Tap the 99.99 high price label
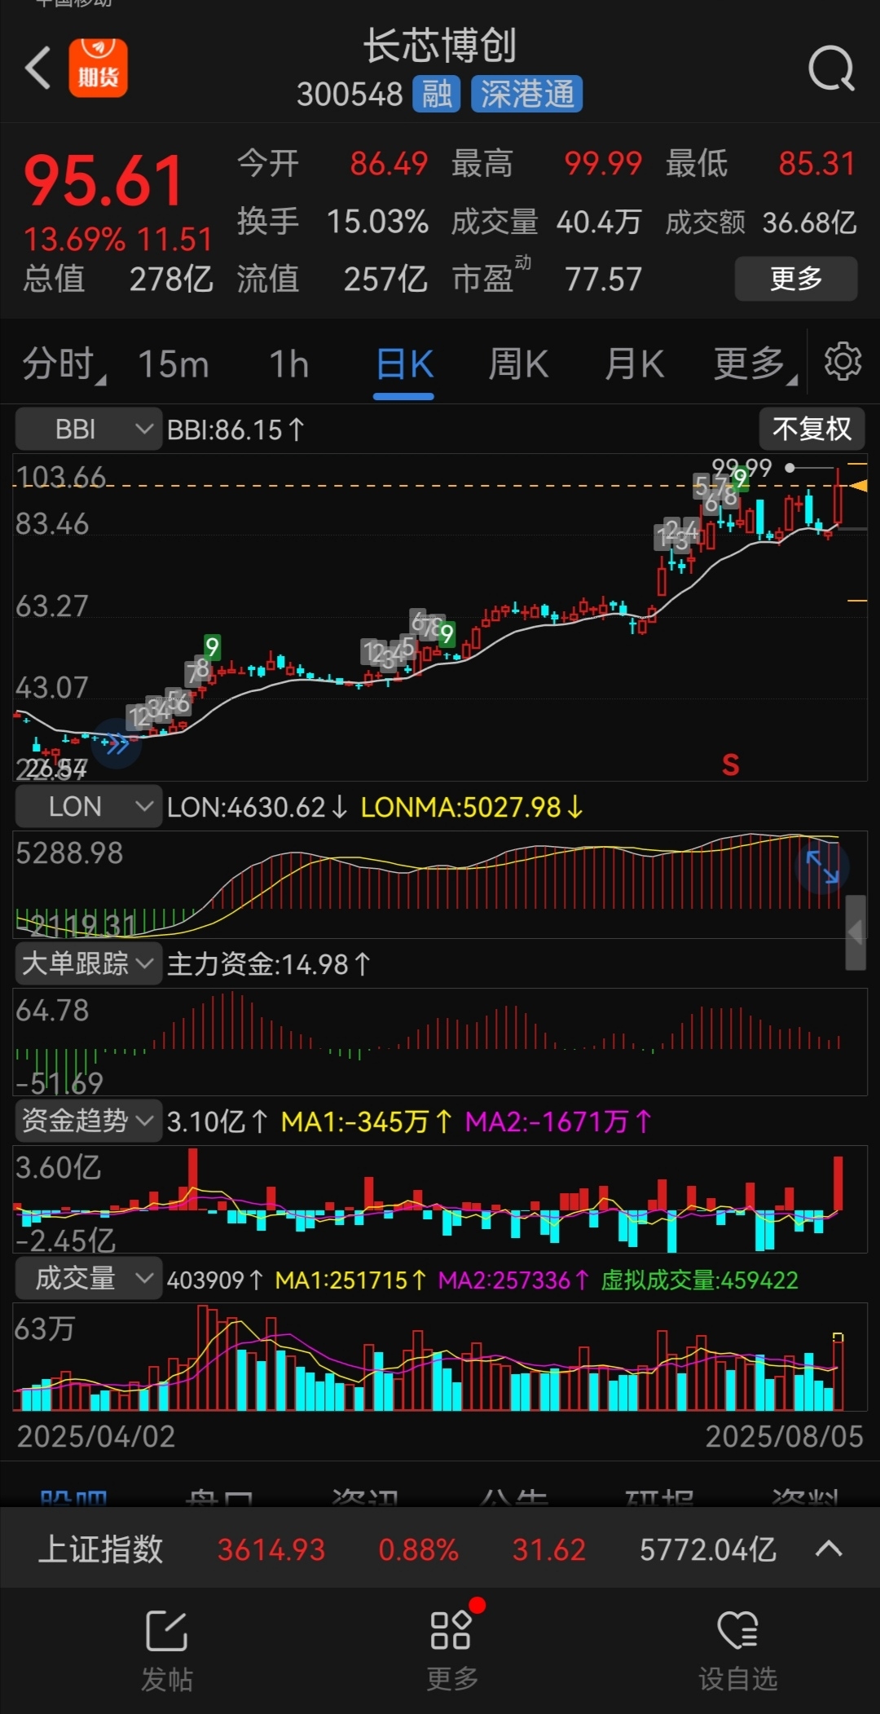 (x=741, y=468)
